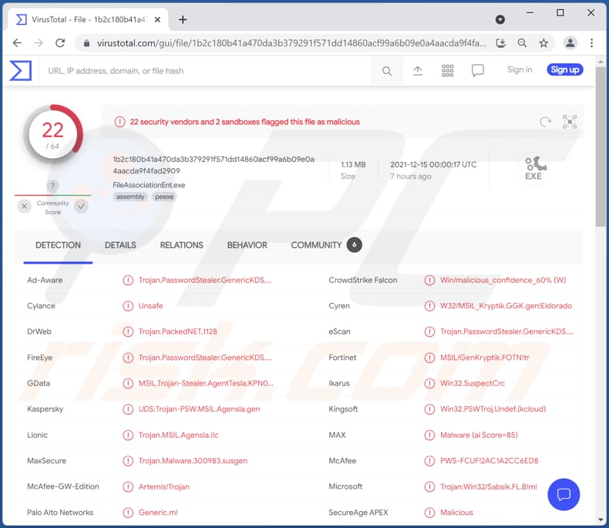Image resolution: width=609 pixels, height=528 pixels.
Task: Click the browser forward arrow
Action: tap(39, 42)
